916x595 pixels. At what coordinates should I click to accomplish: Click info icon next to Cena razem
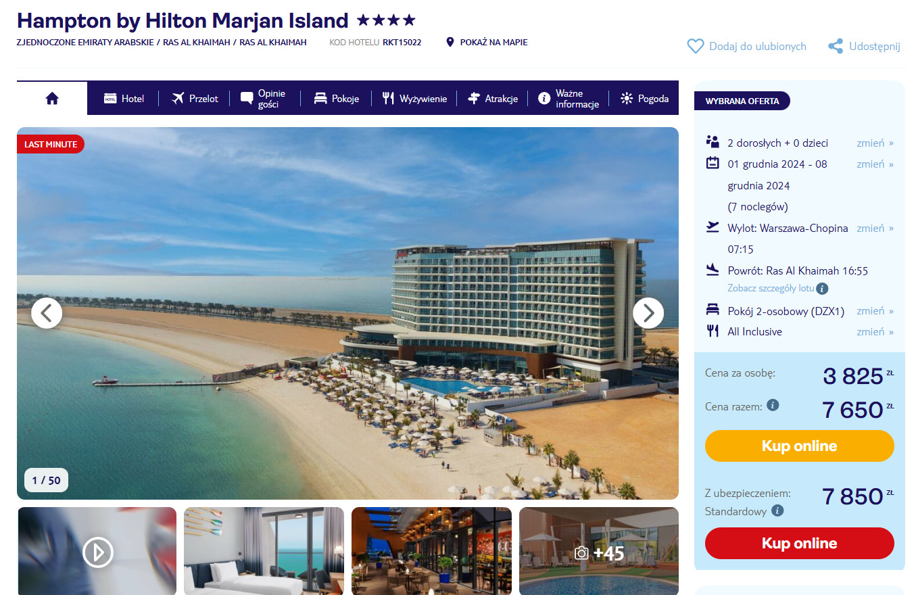(x=773, y=405)
